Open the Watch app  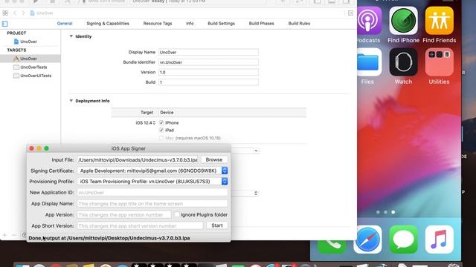pos(403,62)
